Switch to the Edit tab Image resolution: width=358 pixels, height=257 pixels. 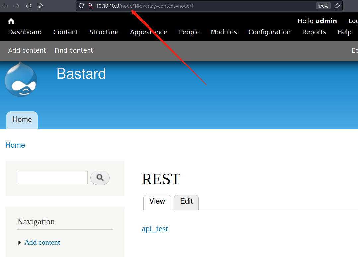pos(186,201)
